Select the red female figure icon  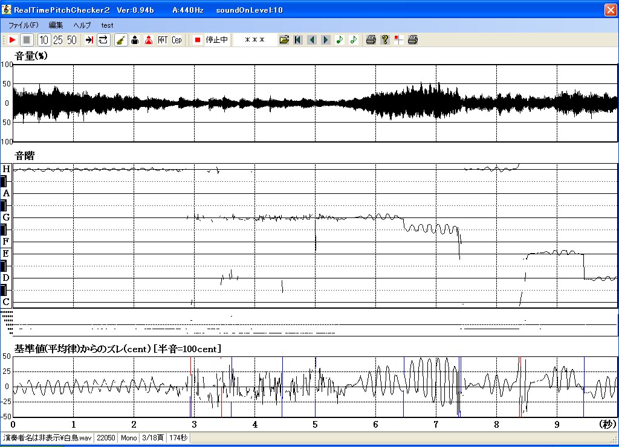[x=149, y=40]
